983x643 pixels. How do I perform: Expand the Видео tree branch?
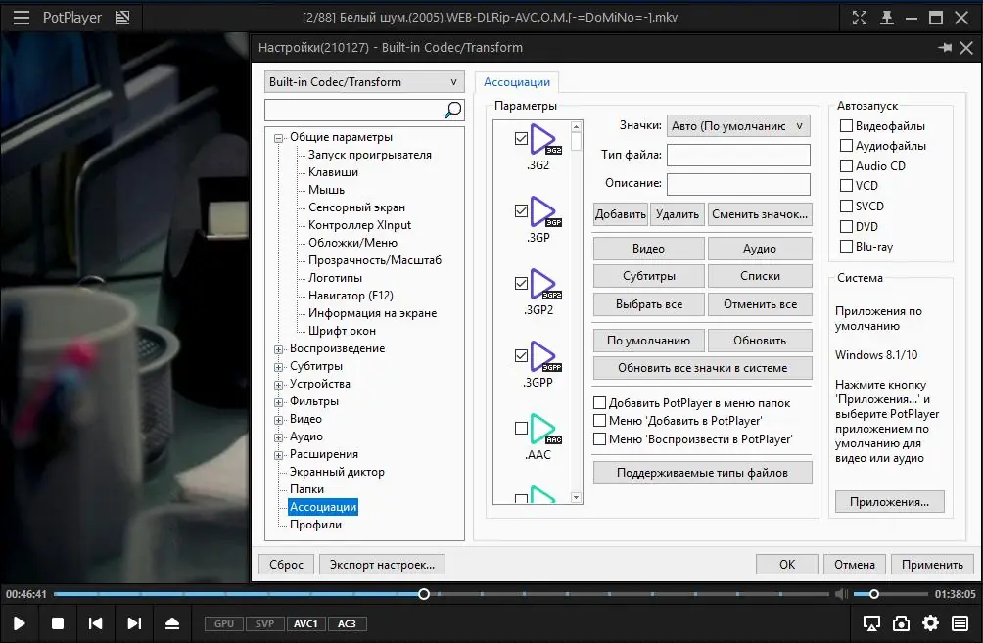click(279, 419)
